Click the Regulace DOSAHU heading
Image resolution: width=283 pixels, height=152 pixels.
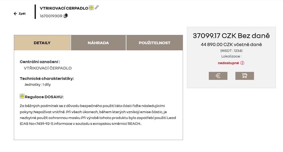click(x=44, y=97)
